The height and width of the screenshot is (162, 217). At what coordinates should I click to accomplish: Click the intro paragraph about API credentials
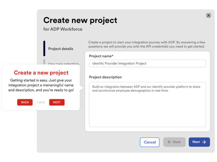pos(146,44)
